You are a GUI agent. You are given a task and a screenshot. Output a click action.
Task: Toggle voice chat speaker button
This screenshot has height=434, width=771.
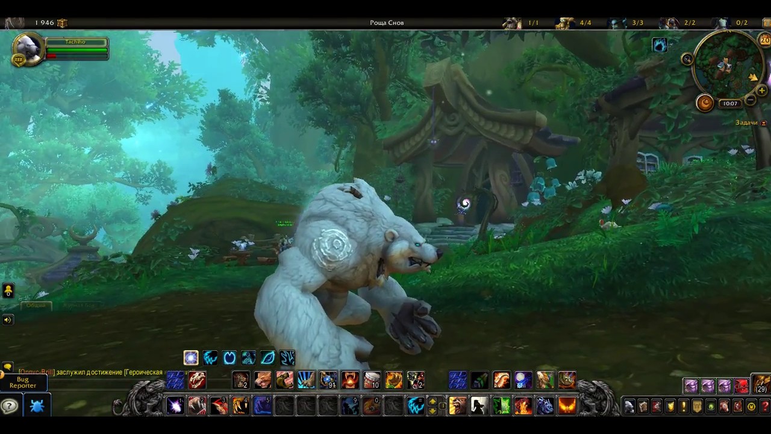point(8,320)
